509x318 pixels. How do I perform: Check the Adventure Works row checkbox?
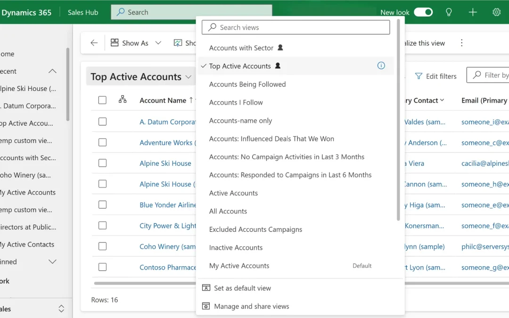[x=102, y=142]
